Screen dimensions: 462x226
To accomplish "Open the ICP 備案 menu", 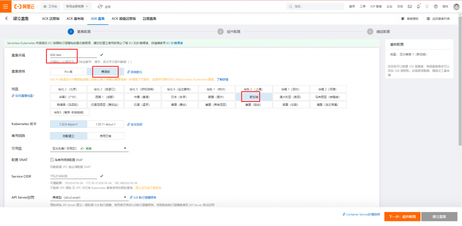I will pyautogui.click(x=376, y=6).
